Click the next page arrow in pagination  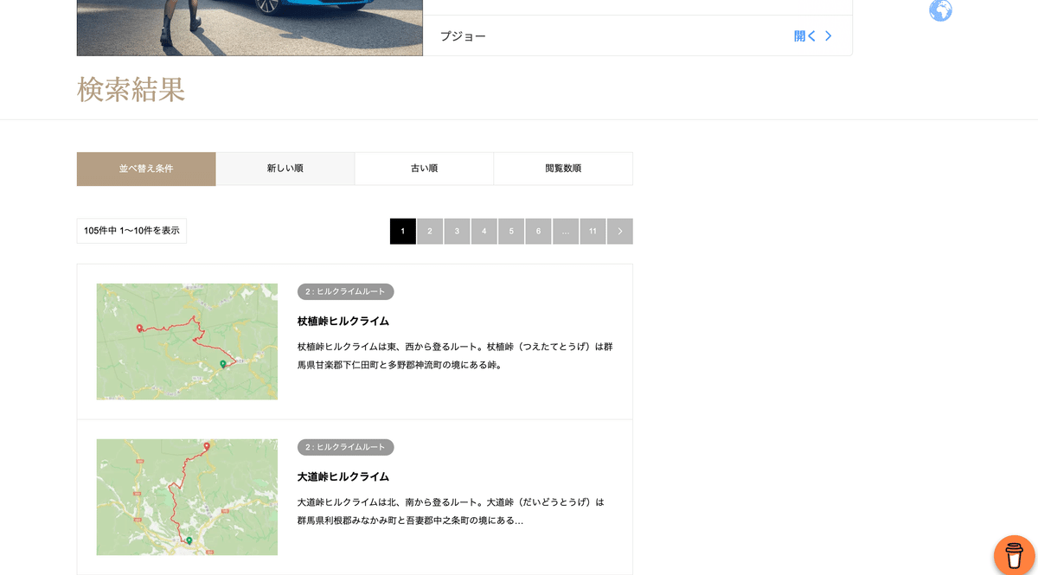pos(619,231)
